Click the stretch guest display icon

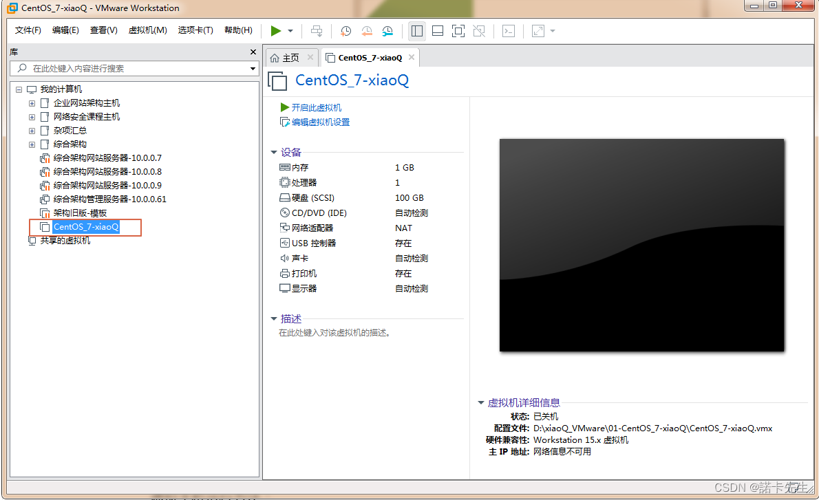point(538,31)
